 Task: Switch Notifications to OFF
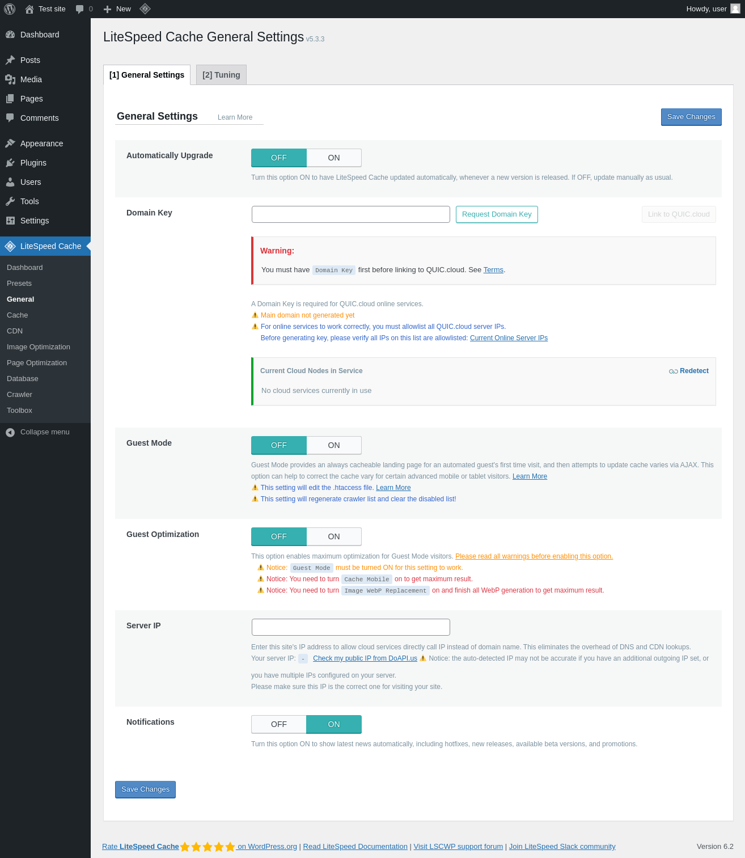click(x=279, y=724)
